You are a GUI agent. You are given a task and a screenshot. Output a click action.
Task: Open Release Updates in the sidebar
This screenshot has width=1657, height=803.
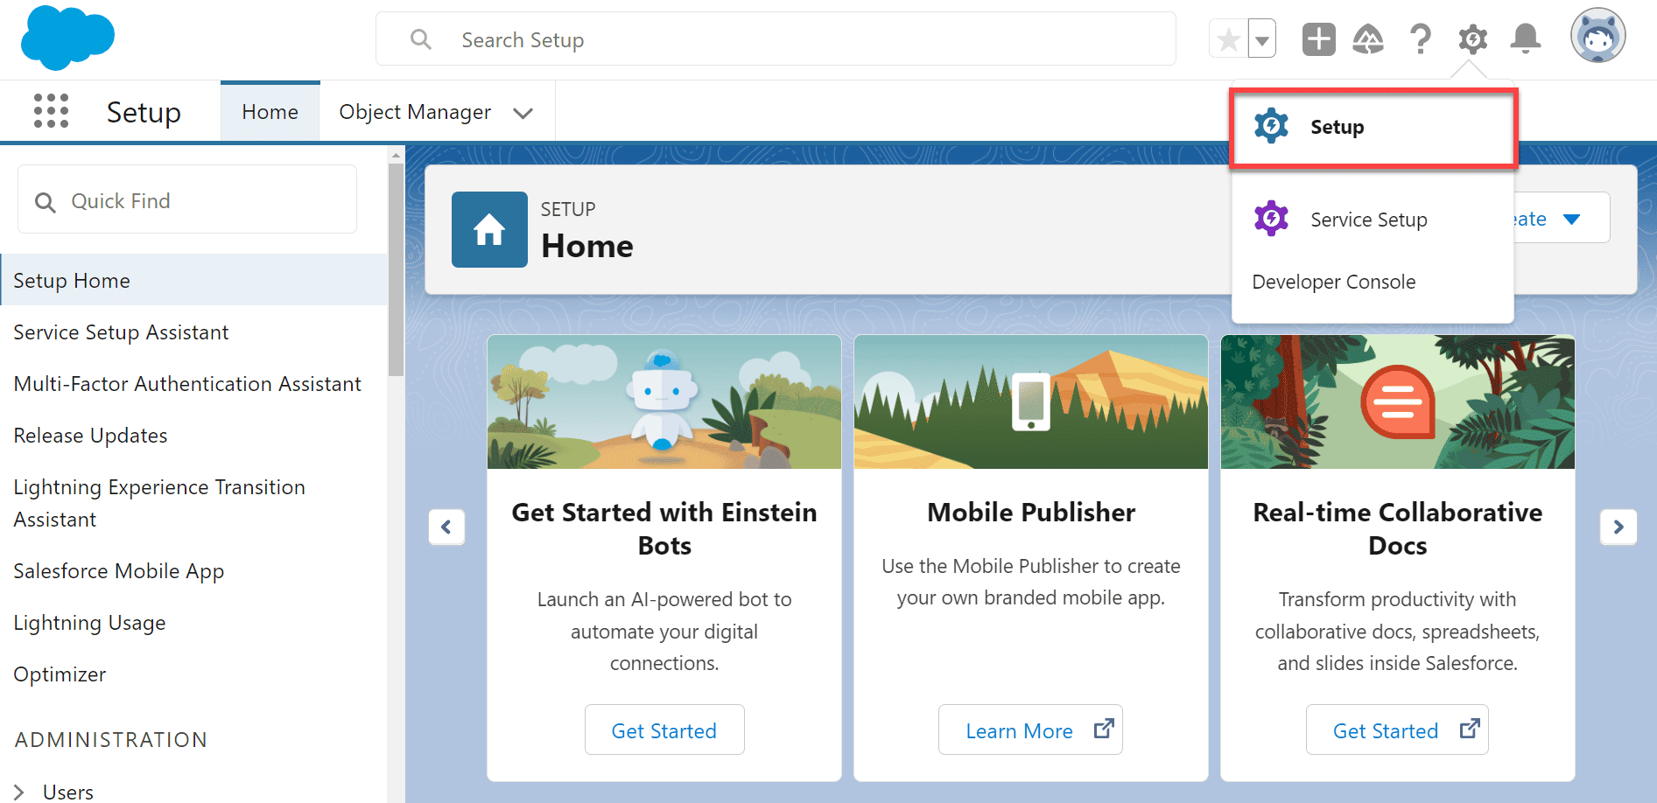(90, 435)
